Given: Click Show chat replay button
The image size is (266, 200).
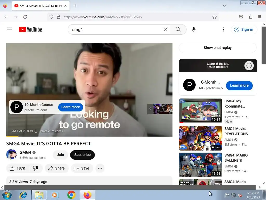Looking at the screenshot, I should (x=218, y=48).
